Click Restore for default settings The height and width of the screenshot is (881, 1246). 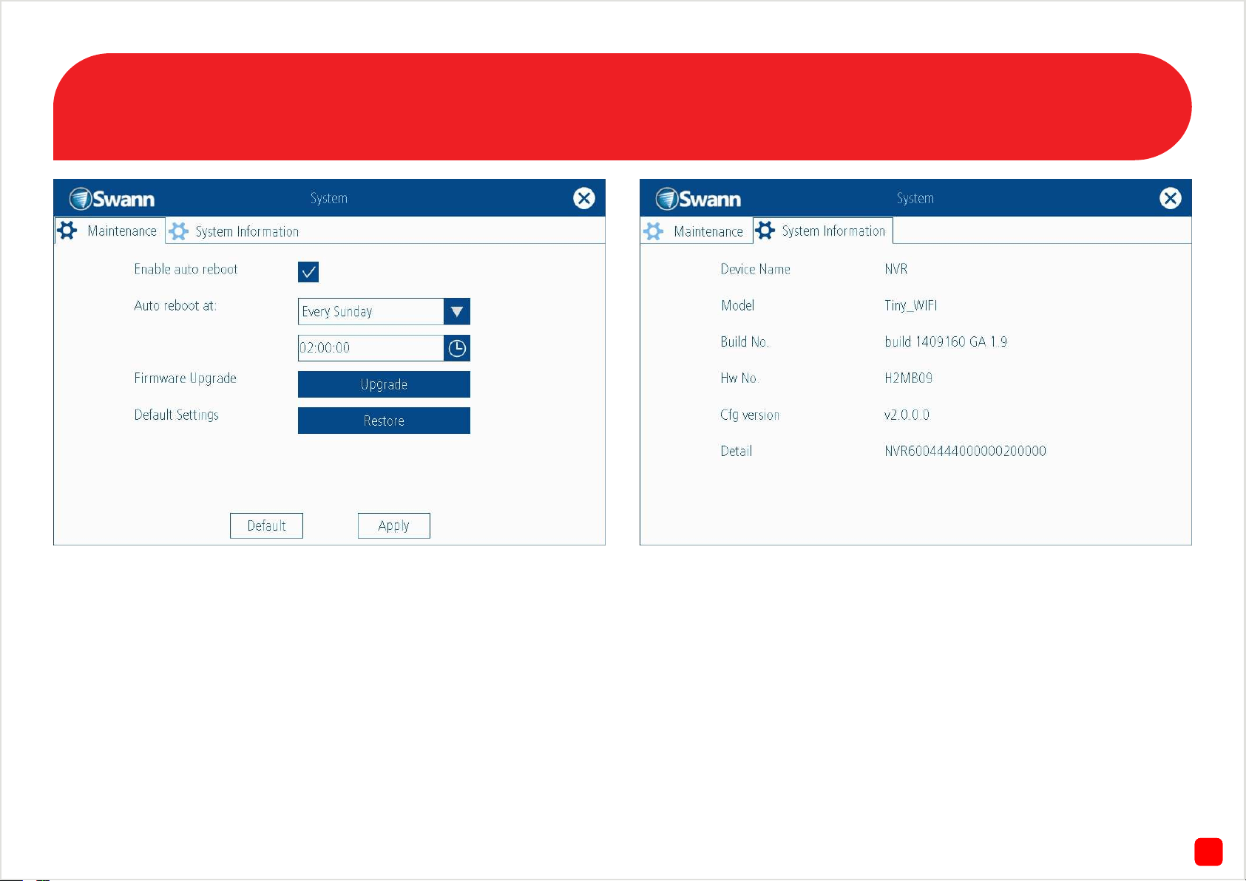click(384, 421)
